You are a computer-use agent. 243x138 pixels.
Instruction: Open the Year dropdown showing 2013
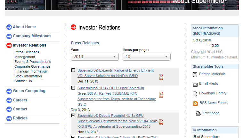[95, 57]
